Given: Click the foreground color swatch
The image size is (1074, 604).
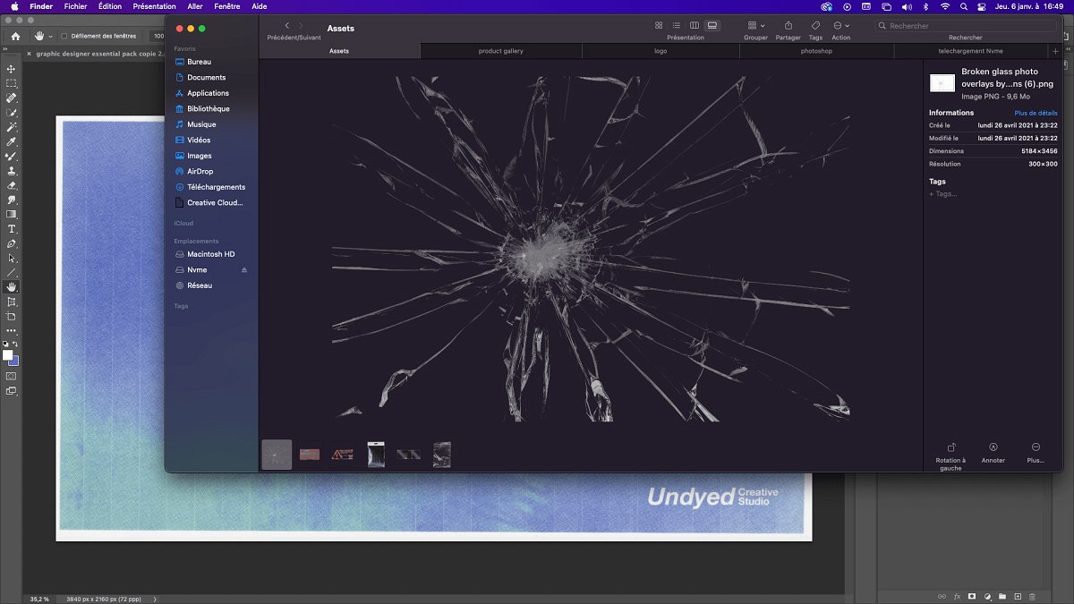Looking at the screenshot, I should pos(8,355).
